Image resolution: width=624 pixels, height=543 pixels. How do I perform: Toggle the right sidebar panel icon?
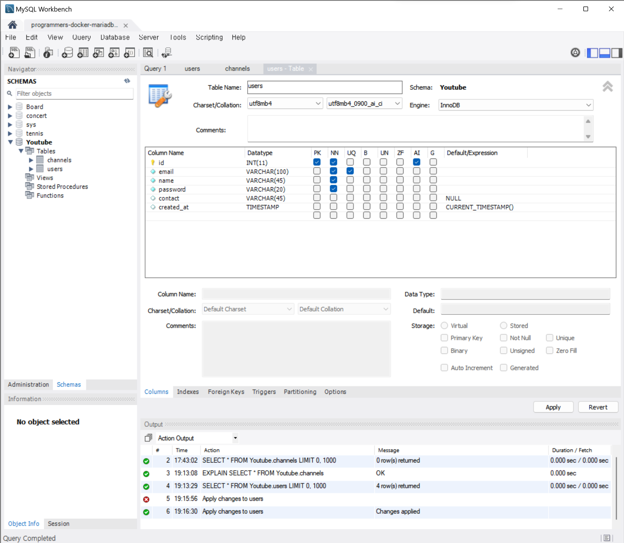coord(617,53)
